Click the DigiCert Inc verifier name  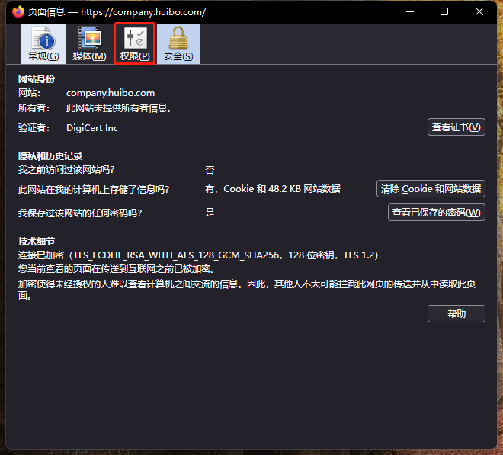click(x=92, y=128)
